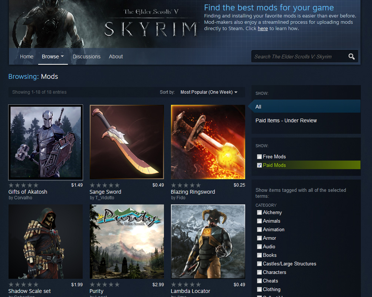This screenshot has width=372, height=297.
Task: Enable the Free Mods checkbox
Action: tap(260, 157)
